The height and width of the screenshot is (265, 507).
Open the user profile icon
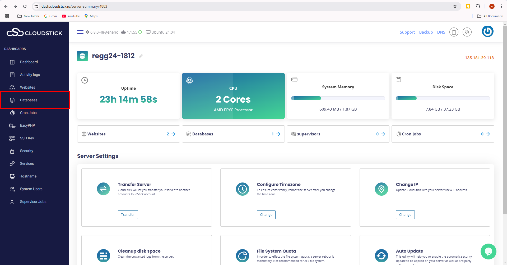point(467,32)
